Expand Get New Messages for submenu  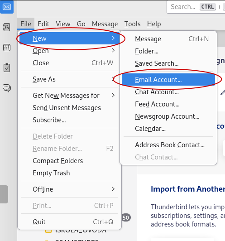tap(70, 96)
